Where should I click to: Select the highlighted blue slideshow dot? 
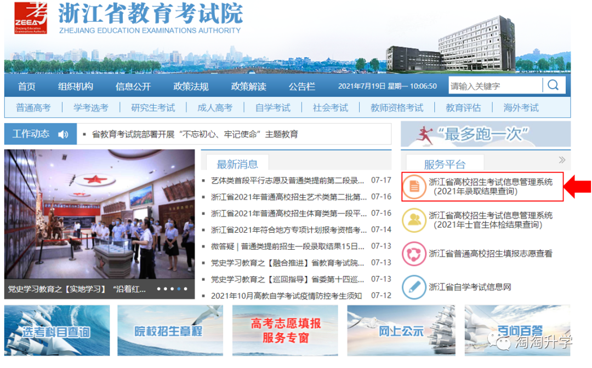pos(179,289)
